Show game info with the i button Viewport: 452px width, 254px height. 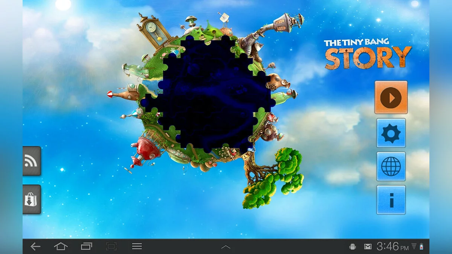tap(391, 200)
